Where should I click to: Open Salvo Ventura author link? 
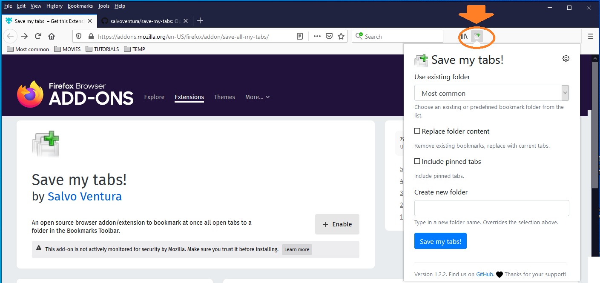click(x=85, y=196)
